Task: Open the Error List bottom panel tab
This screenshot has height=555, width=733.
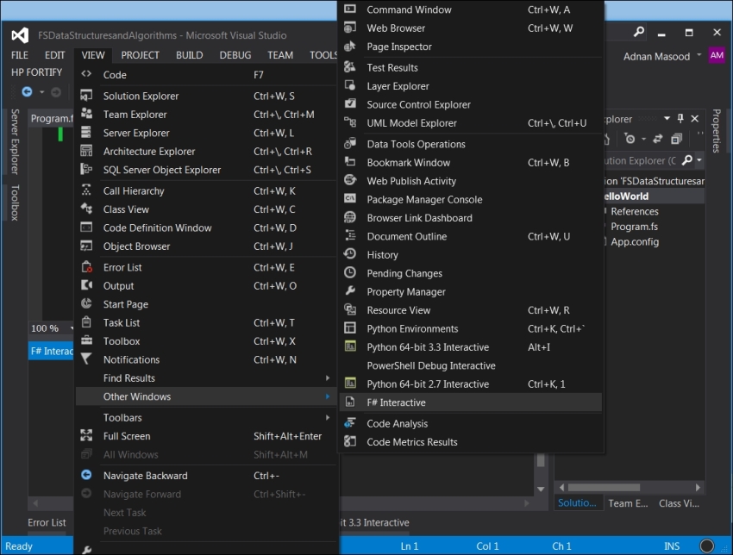Action: click(x=47, y=522)
